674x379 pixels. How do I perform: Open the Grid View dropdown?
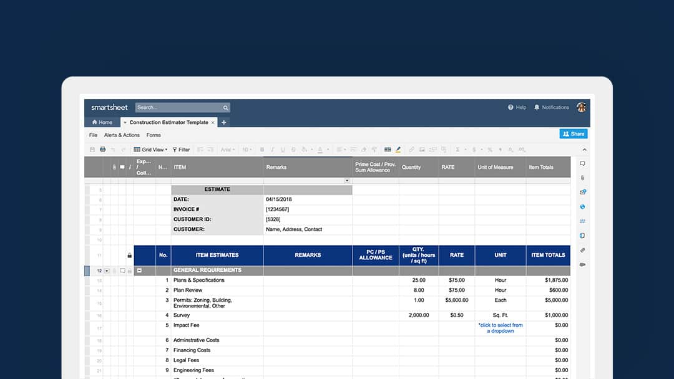click(150, 150)
